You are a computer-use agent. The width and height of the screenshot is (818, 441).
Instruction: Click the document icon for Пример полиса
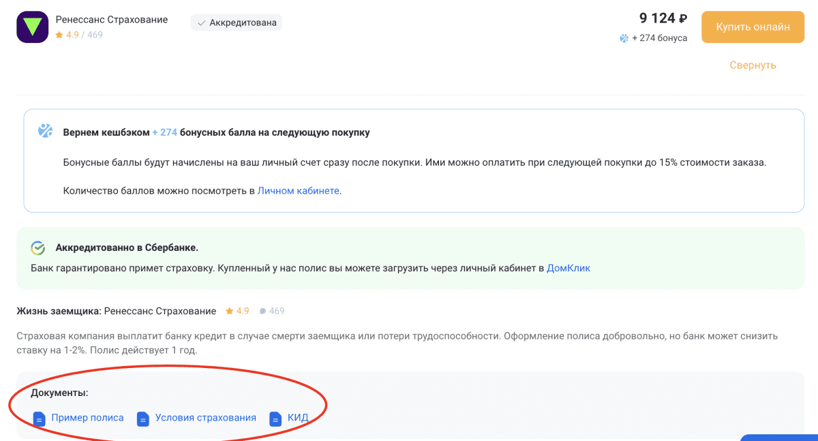click(39, 419)
